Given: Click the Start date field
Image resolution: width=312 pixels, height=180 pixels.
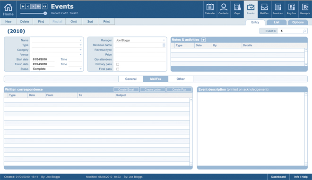Looking at the screenshot, I should click(x=43, y=59).
